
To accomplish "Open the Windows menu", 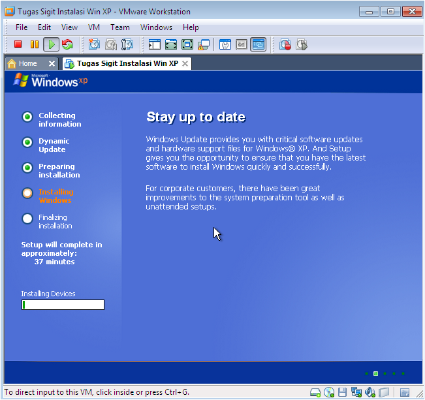I will [156, 27].
